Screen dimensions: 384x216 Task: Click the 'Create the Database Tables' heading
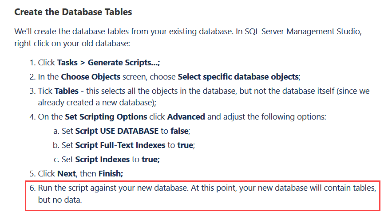(73, 12)
